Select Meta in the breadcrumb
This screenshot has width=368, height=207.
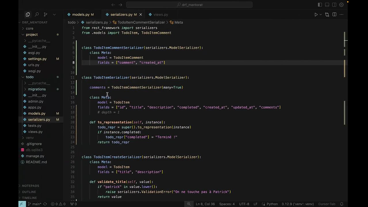click(x=179, y=22)
